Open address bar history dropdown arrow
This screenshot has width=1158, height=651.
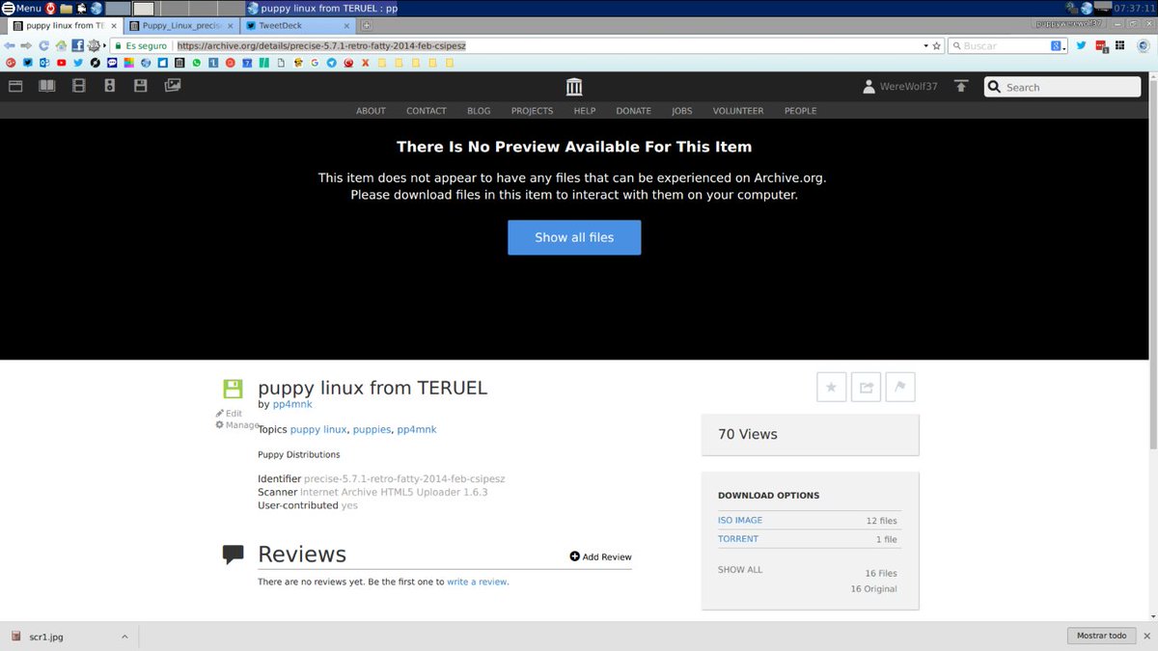point(926,45)
